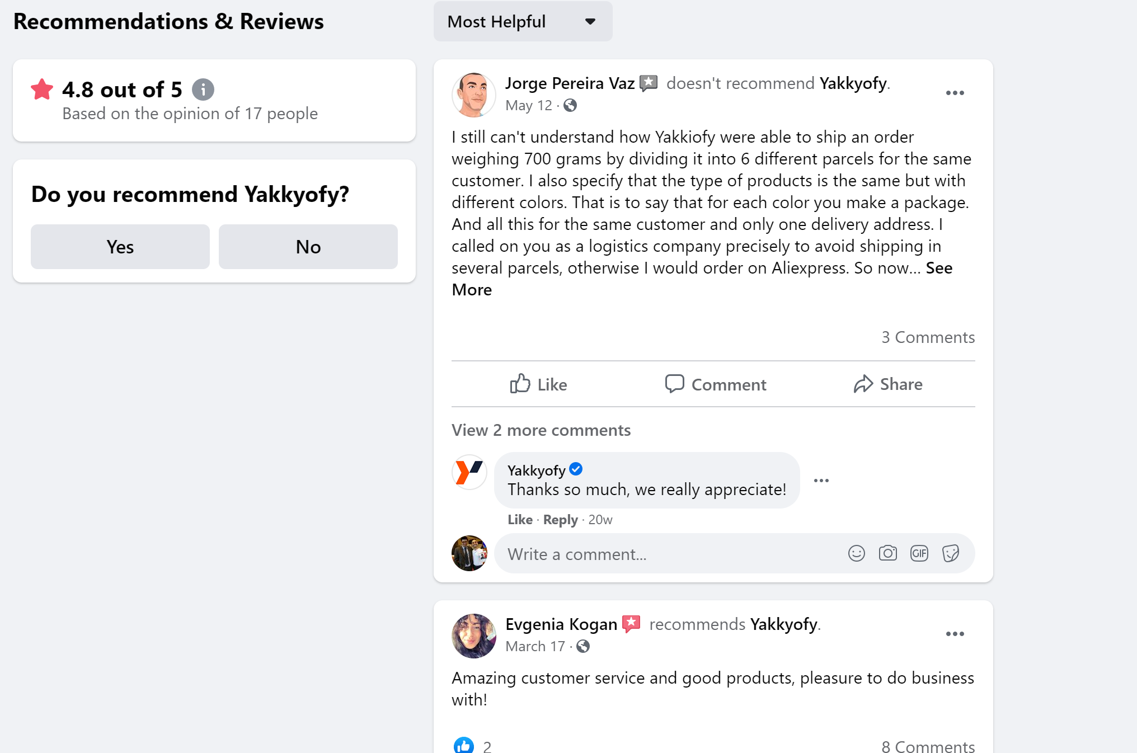Viewport: 1137px width, 753px height.
Task: Open the options menu on Jorge's review
Action: (955, 93)
